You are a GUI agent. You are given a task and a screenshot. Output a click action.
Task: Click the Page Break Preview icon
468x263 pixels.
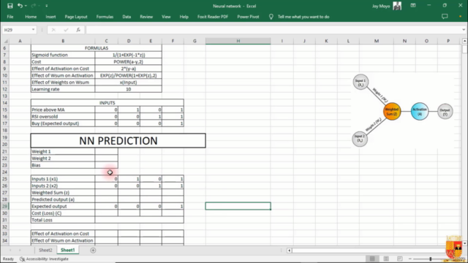pyautogui.click(x=400, y=259)
